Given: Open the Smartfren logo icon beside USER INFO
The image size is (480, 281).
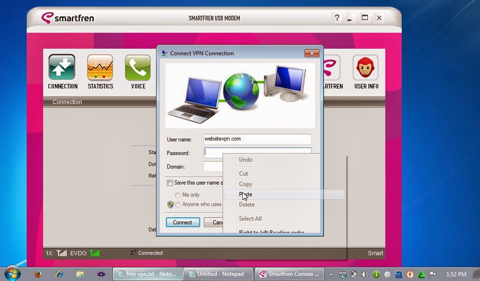Looking at the screenshot, I should (x=332, y=67).
